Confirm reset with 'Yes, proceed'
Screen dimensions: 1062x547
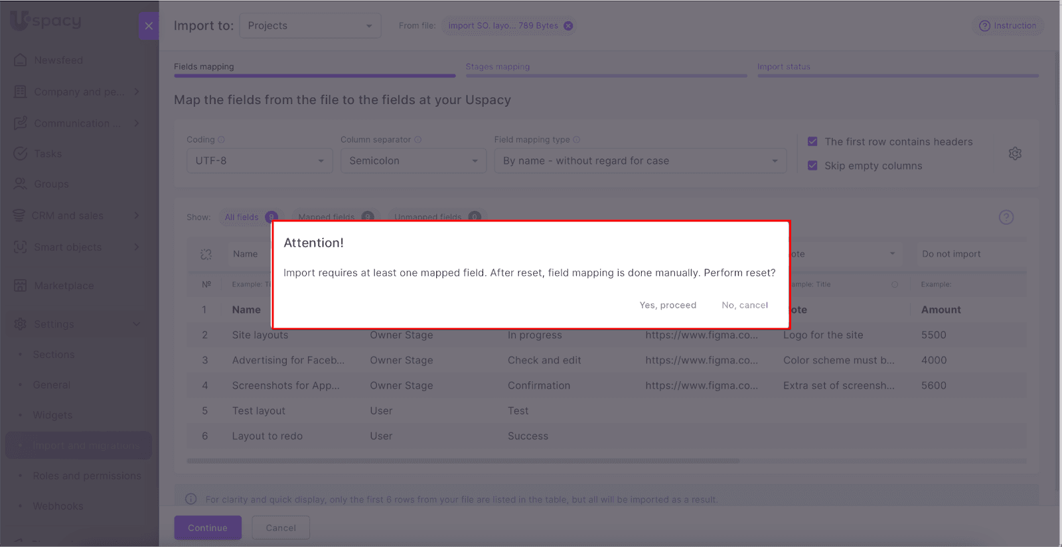[668, 305]
